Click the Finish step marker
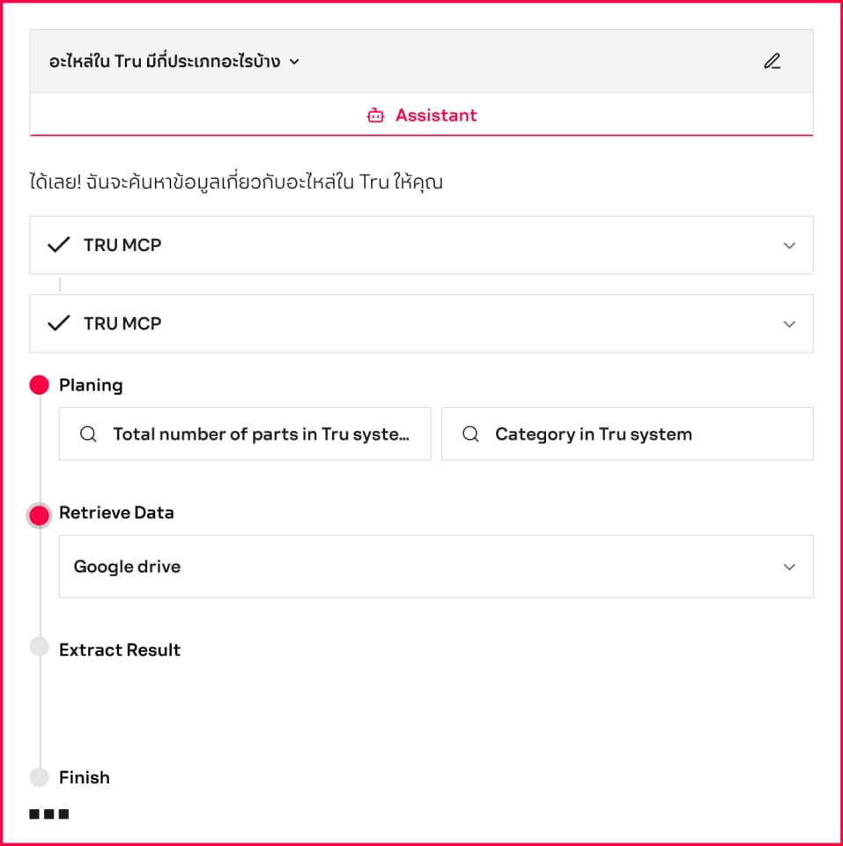The width and height of the screenshot is (843, 846). [39, 777]
